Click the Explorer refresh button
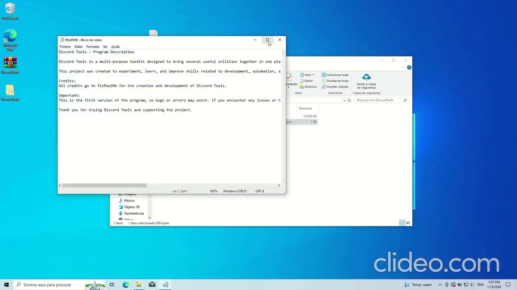 pos(349,100)
